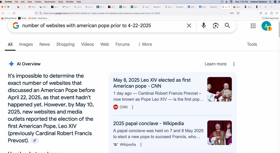Start voice search with the microphone icon
Screen dimensions: 280x153
204,26
